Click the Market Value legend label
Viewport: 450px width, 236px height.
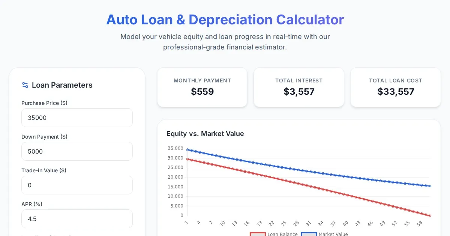(x=333, y=234)
